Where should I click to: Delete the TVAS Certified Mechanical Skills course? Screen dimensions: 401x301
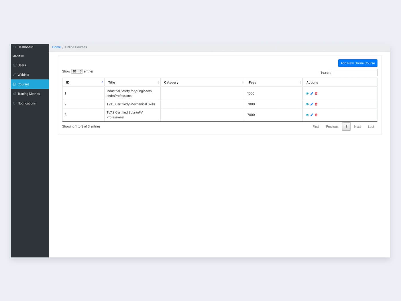[316, 104]
